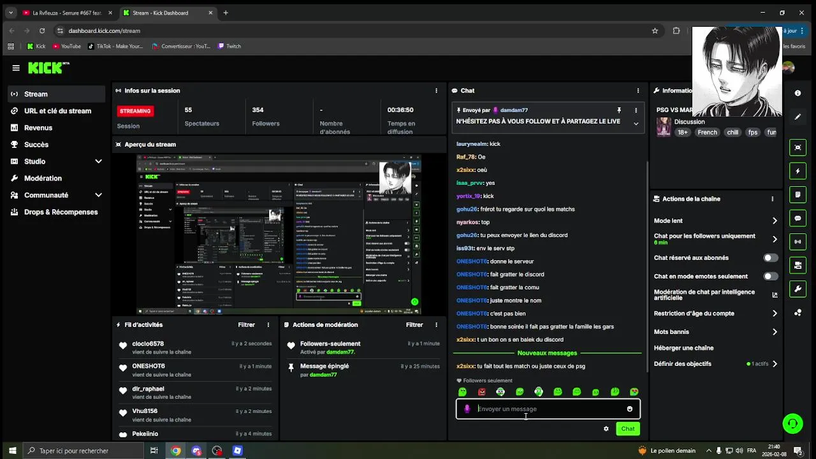Click Héberger une chaîne

point(683,348)
